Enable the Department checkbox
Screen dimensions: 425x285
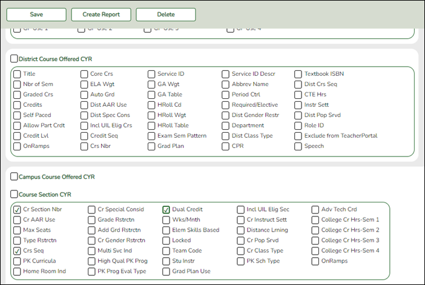pos(226,126)
